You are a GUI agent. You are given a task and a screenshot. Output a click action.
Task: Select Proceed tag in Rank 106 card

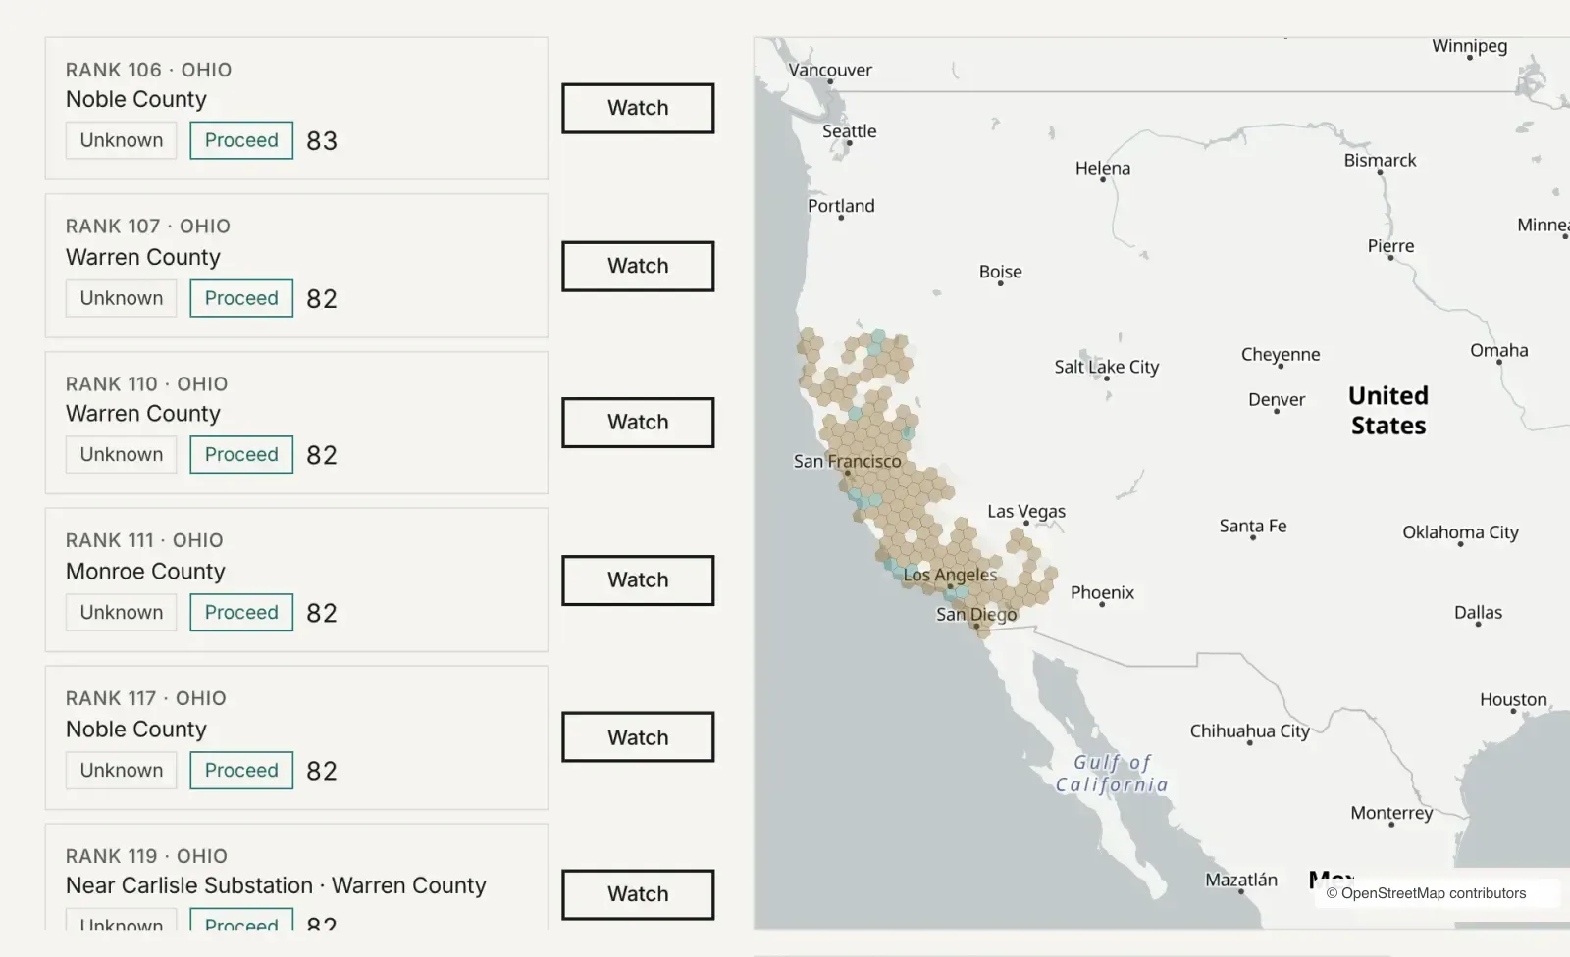coord(241,140)
